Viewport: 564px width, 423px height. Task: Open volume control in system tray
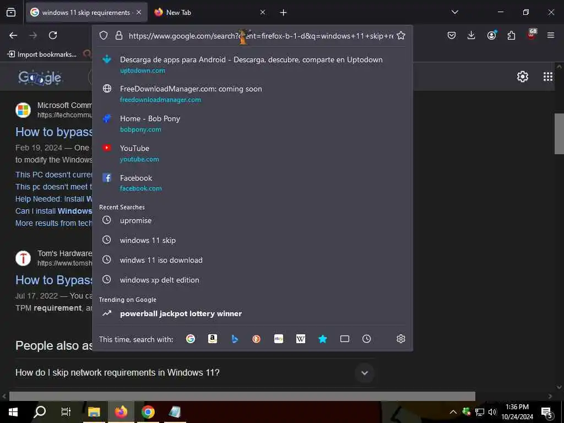pyautogui.click(x=492, y=412)
